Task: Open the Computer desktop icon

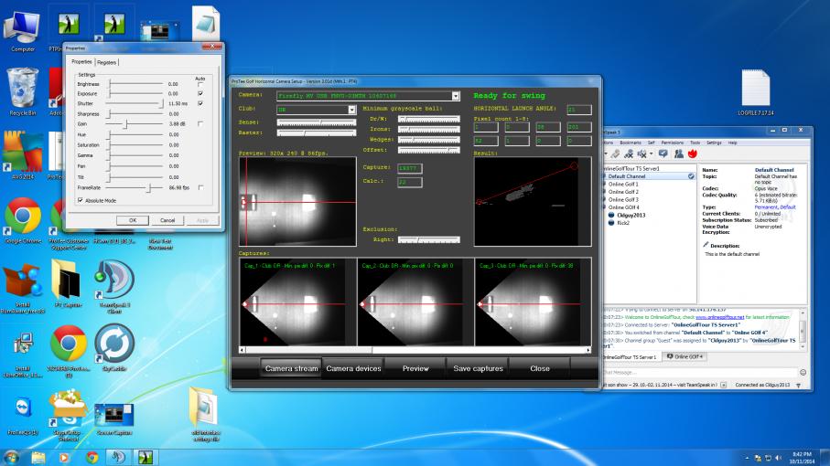Action: point(22,32)
